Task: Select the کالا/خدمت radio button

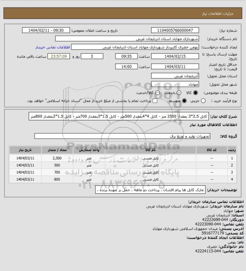Action: (x=157, y=93)
